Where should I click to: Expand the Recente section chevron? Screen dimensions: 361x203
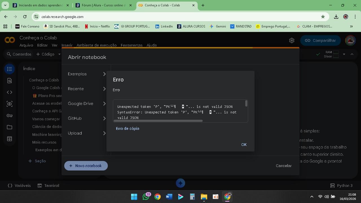(104, 89)
